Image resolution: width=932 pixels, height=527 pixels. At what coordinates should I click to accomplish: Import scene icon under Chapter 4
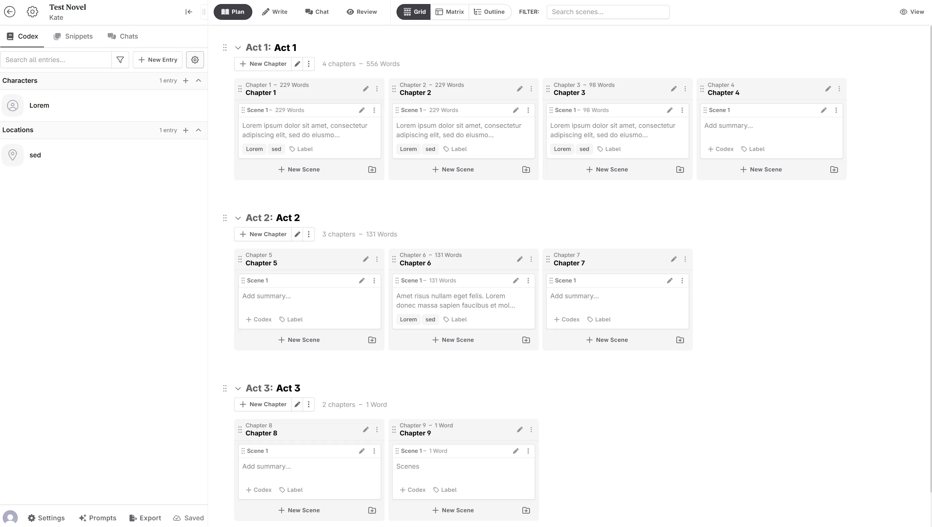click(x=834, y=170)
